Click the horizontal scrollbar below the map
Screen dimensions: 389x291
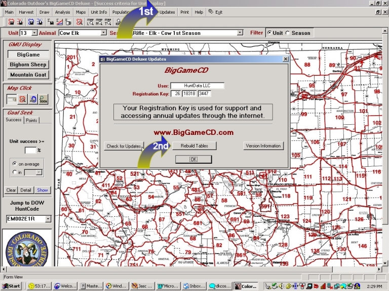(x=192, y=269)
